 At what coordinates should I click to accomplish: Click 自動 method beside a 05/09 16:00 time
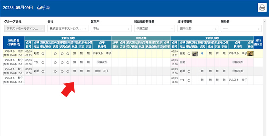pyautogui.click(x=182, y=62)
